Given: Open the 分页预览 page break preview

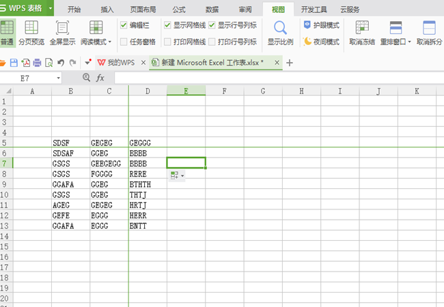Looking at the screenshot, I should coord(31,33).
